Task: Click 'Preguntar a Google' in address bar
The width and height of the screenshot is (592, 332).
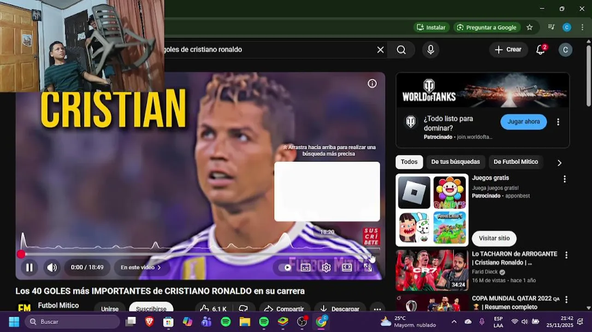Action: click(x=486, y=27)
